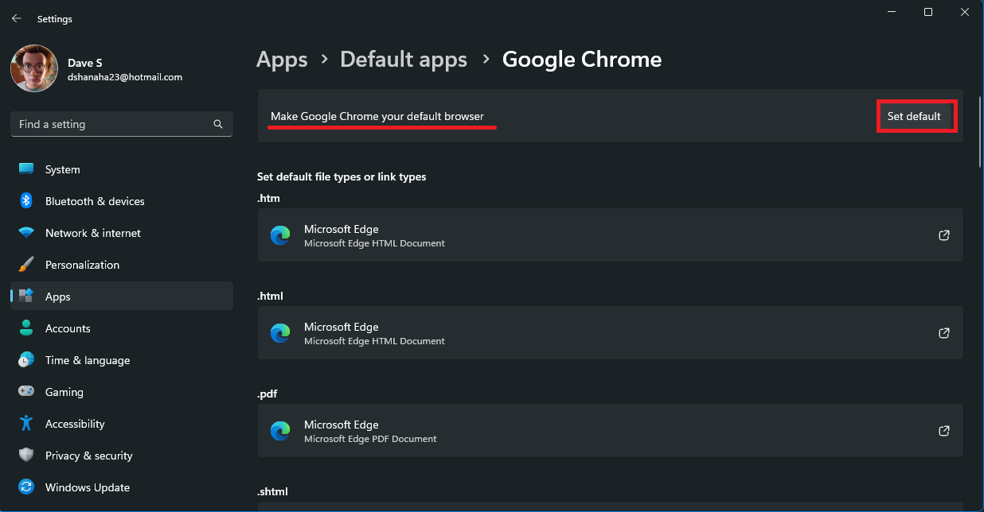Click the Accessibility sidebar icon
This screenshot has height=512, width=984.
[26, 423]
